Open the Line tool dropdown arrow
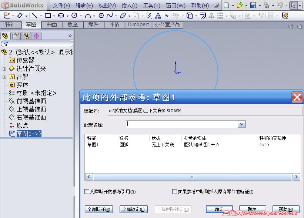The image size is (304, 218). 41,16
